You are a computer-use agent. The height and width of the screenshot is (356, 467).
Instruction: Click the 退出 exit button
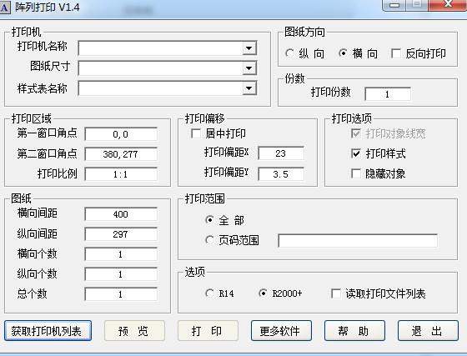[x=428, y=331]
